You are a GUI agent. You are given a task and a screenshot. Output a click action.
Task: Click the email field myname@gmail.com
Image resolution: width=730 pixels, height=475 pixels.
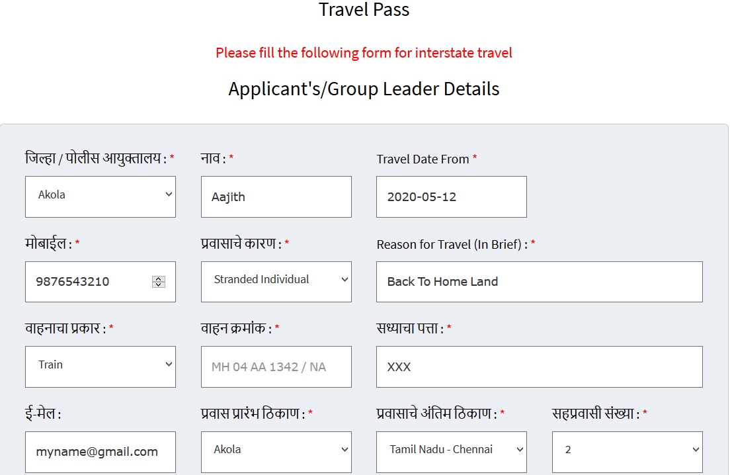[101, 452]
